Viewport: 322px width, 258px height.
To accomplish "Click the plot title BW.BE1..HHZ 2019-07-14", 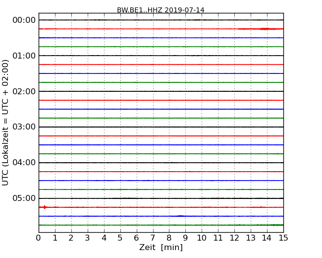I will [161, 10].
